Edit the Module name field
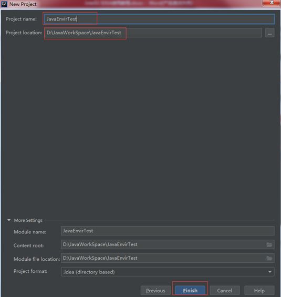Screen dimensions: 281x297 [x=168, y=231]
